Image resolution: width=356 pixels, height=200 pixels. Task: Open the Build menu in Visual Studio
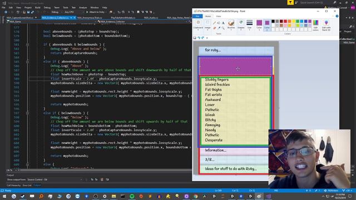tap(37, 7)
